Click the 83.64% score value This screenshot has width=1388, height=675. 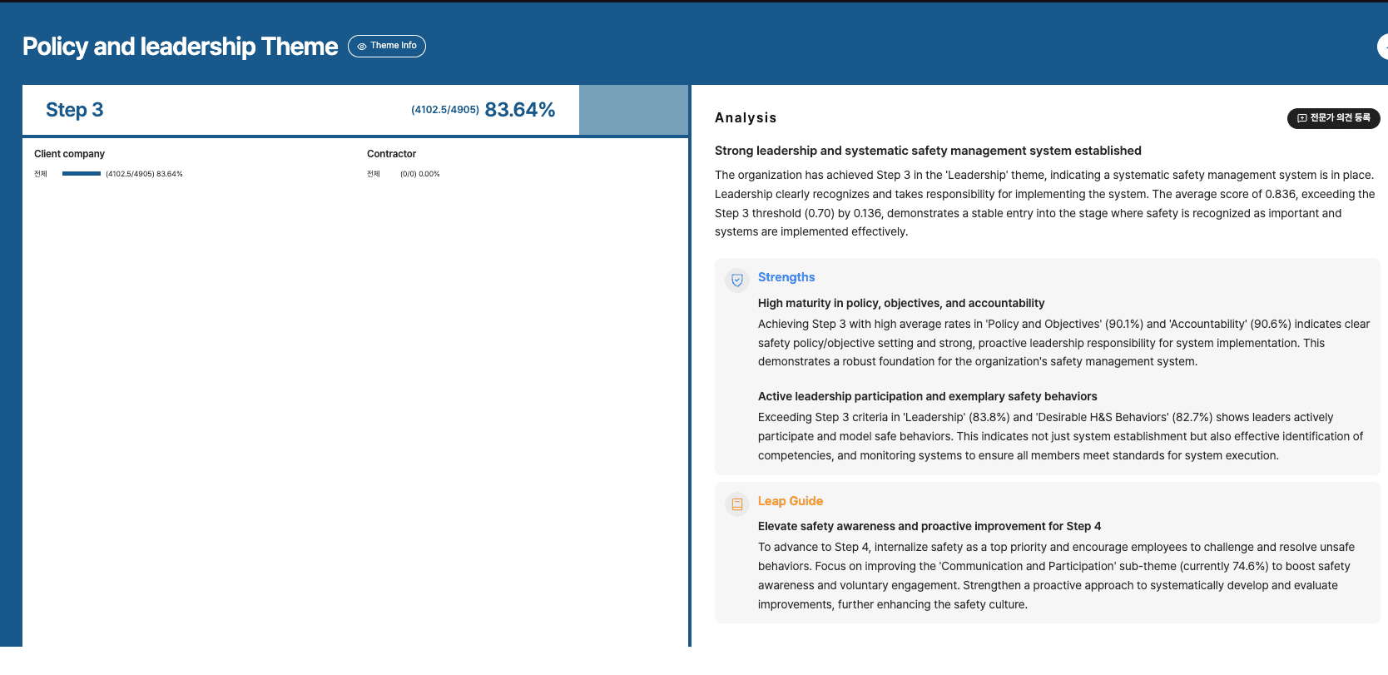[x=520, y=110]
